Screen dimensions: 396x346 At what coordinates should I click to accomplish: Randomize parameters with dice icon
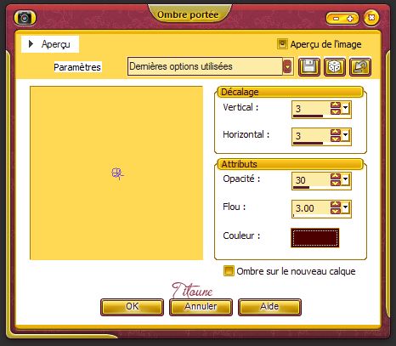335,67
